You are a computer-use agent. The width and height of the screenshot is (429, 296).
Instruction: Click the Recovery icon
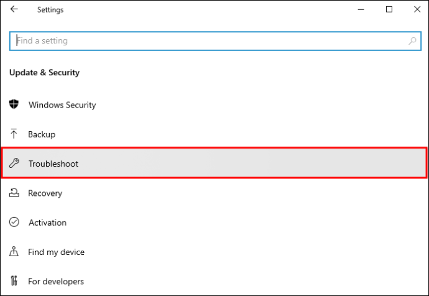(14, 193)
